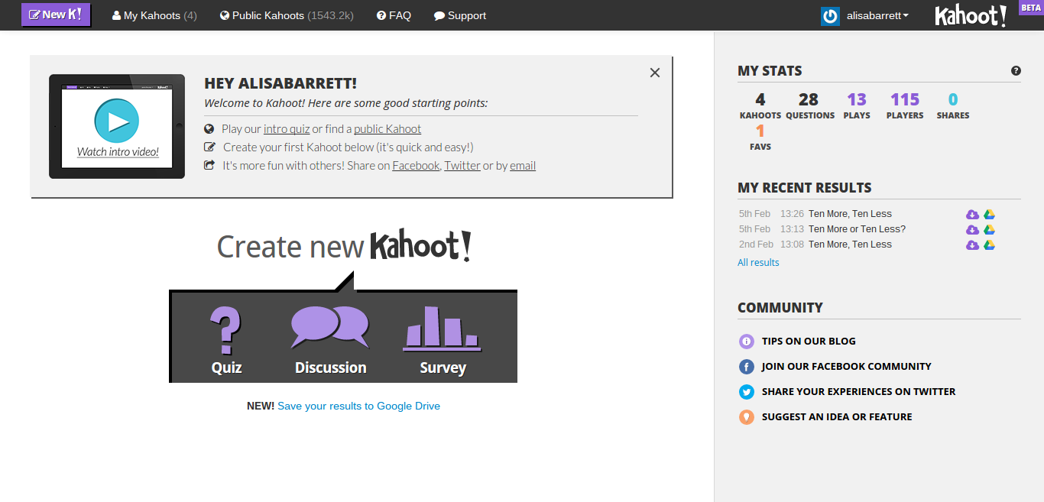Image resolution: width=1044 pixels, height=502 pixels.
Task: Click the globe icon beside intro quiz
Action: pyautogui.click(x=209, y=128)
